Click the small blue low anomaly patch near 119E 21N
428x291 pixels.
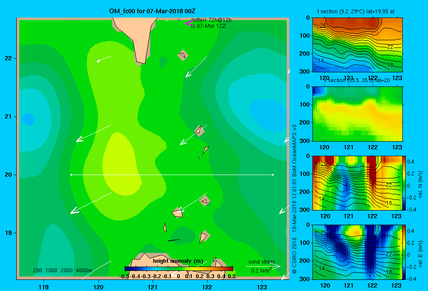[x=28, y=119]
